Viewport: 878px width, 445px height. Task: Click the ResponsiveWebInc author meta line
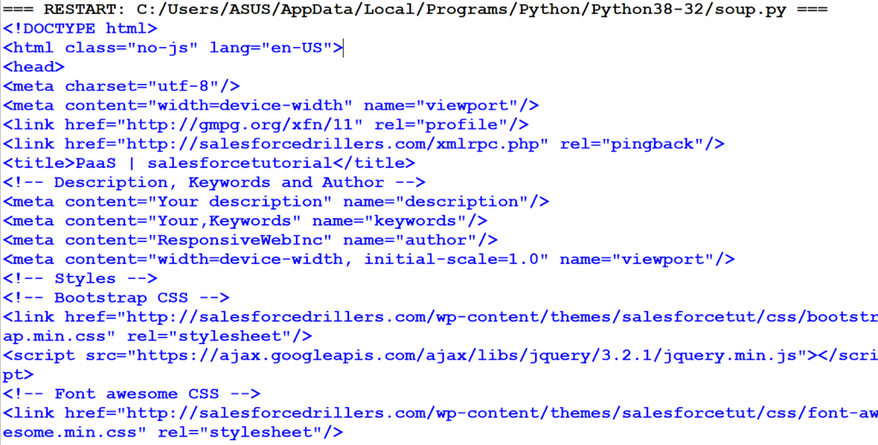coord(250,240)
